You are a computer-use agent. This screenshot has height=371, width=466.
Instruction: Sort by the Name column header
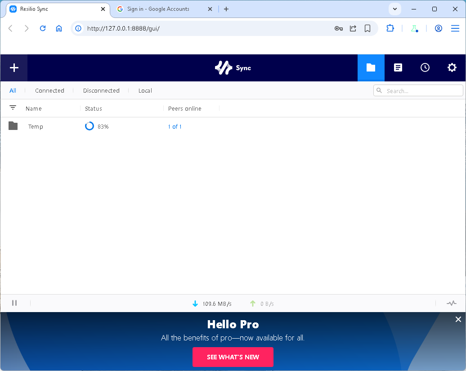tap(34, 109)
